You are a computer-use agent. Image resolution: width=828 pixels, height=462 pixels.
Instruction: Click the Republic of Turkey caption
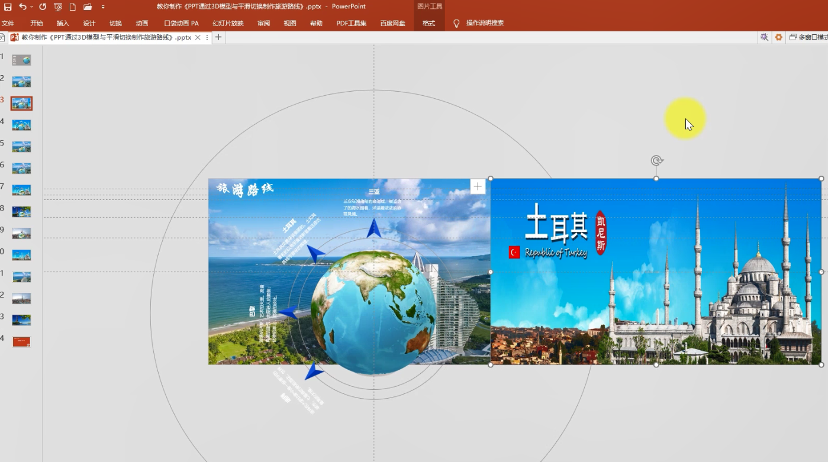[x=556, y=253]
